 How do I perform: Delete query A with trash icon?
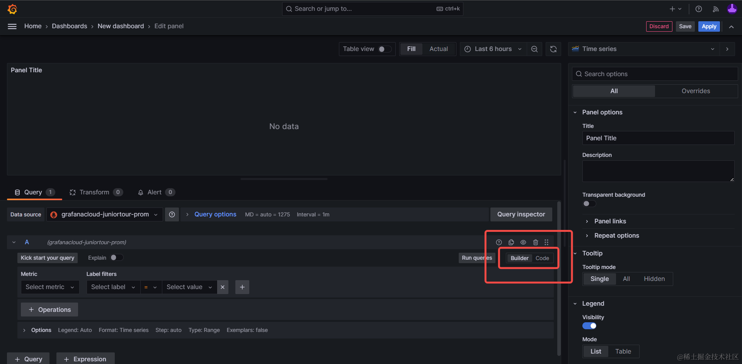tap(536, 242)
